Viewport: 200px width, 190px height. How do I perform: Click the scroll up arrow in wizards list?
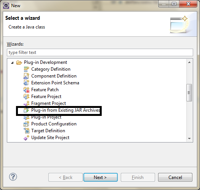pyautogui.click(x=189, y=62)
